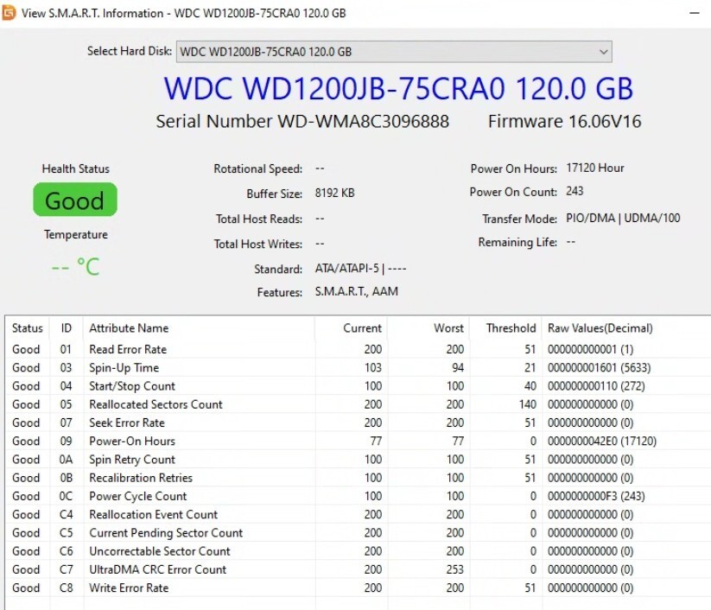This screenshot has height=610, width=711.
Task: Click the Total Host Writes label
Action: (258, 244)
